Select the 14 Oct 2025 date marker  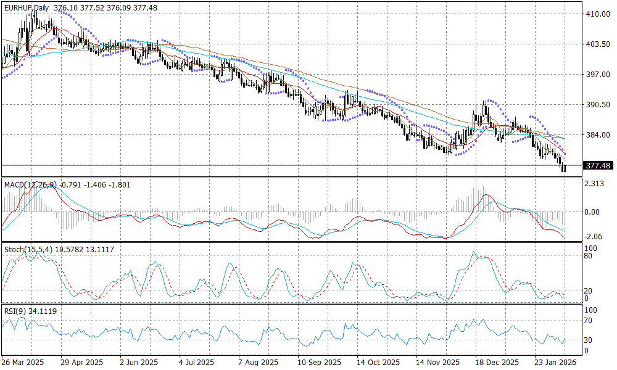(x=376, y=363)
